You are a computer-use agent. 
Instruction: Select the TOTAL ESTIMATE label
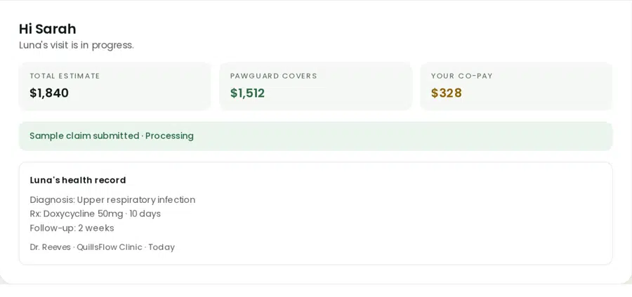coord(65,76)
